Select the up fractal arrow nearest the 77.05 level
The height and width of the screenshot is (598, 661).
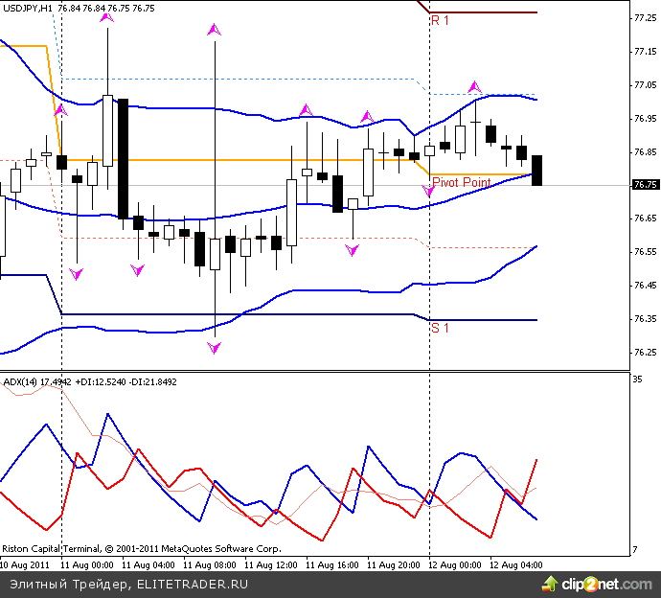click(x=474, y=88)
